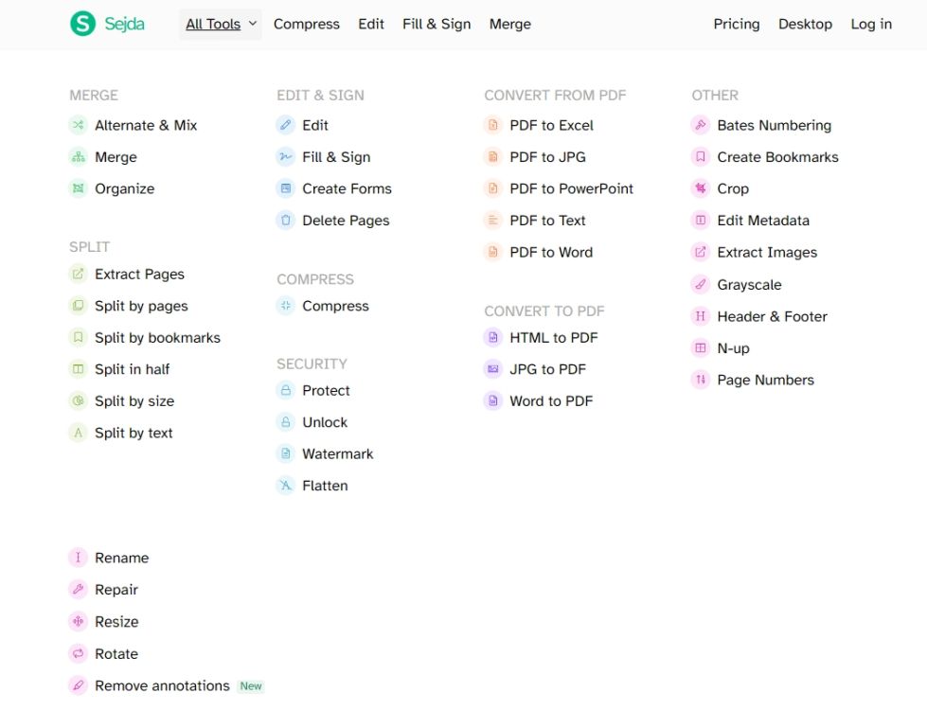
Task: Open the PDF to Text tool
Action: [x=535, y=221]
